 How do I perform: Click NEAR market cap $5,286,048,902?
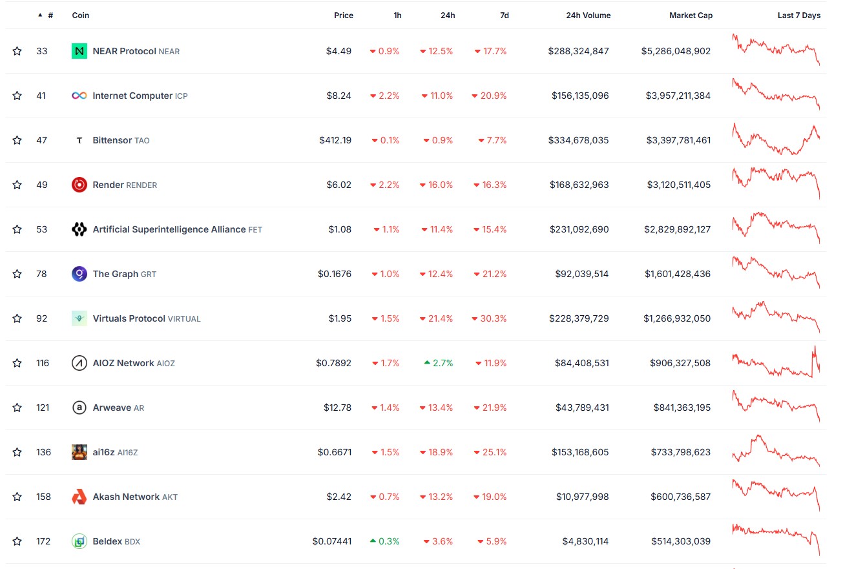[676, 51]
